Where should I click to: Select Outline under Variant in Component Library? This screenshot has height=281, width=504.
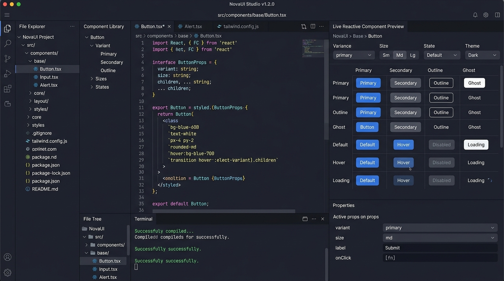click(x=108, y=70)
